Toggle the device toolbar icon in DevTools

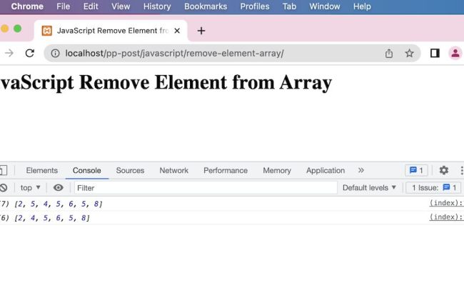pyautogui.click(x=4, y=170)
